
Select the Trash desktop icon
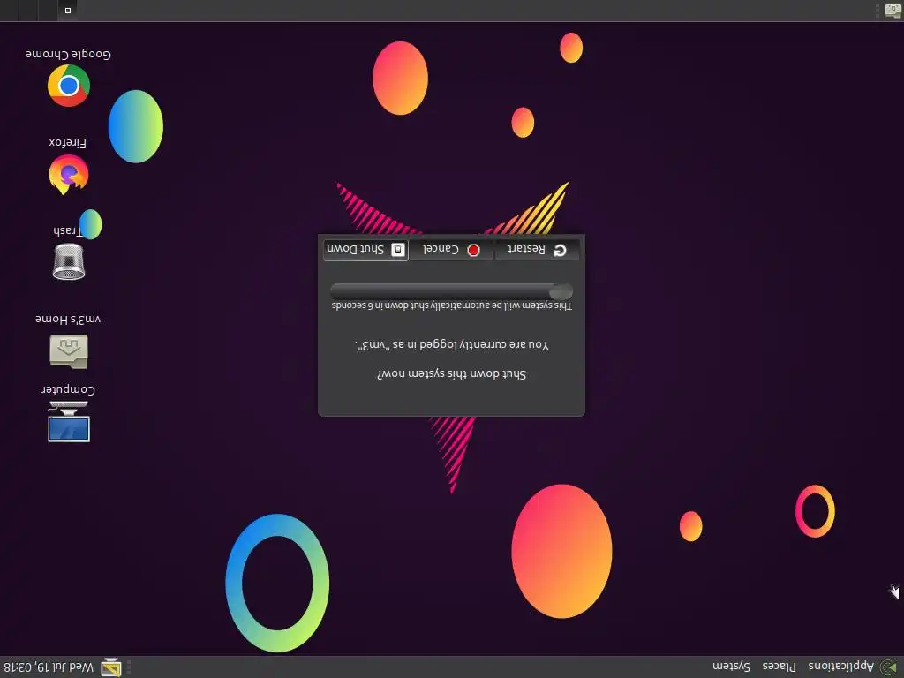pos(69,261)
